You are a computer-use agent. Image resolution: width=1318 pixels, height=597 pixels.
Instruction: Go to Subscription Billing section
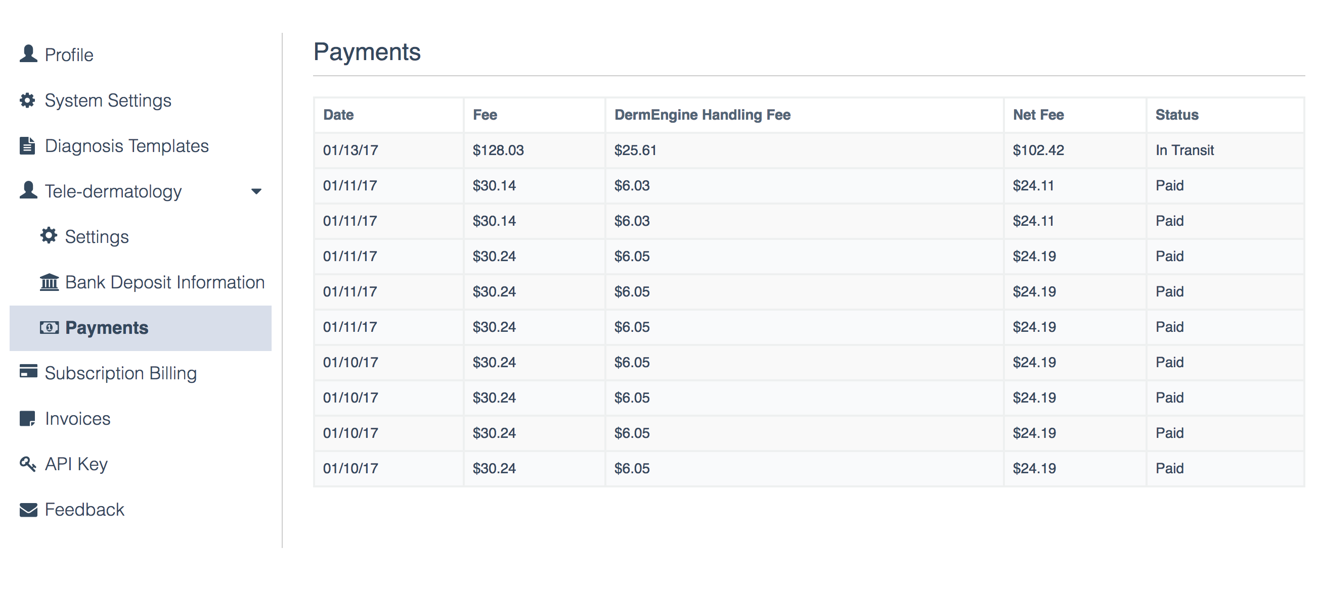tap(120, 373)
